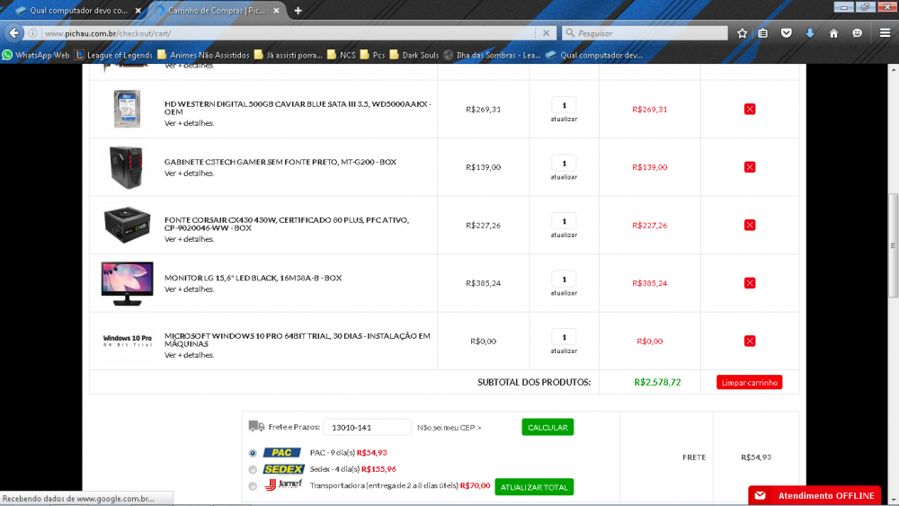899x506 pixels.
Task: Stop loading with the X in address bar
Action: coord(546,33)
